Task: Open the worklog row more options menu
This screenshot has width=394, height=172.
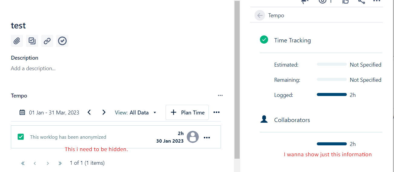Action: pyautogui.click(x=207, y=138)
